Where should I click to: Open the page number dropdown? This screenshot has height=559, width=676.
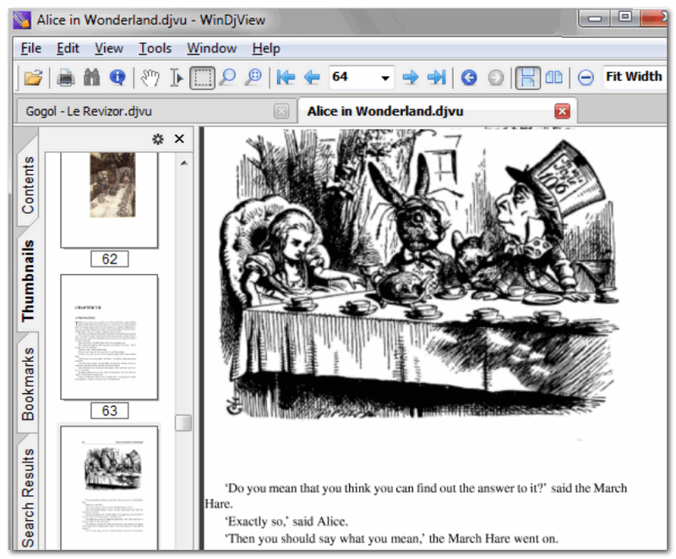(x=385, y=78)
